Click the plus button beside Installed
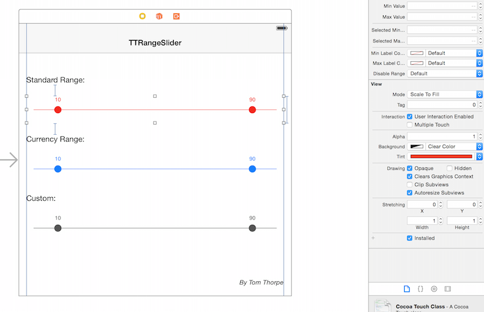 click(373, 238)
